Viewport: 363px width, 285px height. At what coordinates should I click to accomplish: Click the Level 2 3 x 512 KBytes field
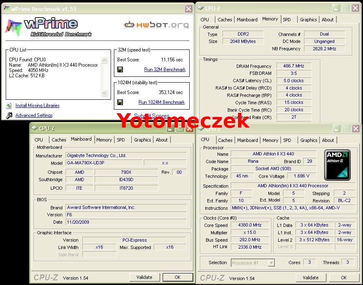coord(314,240)
